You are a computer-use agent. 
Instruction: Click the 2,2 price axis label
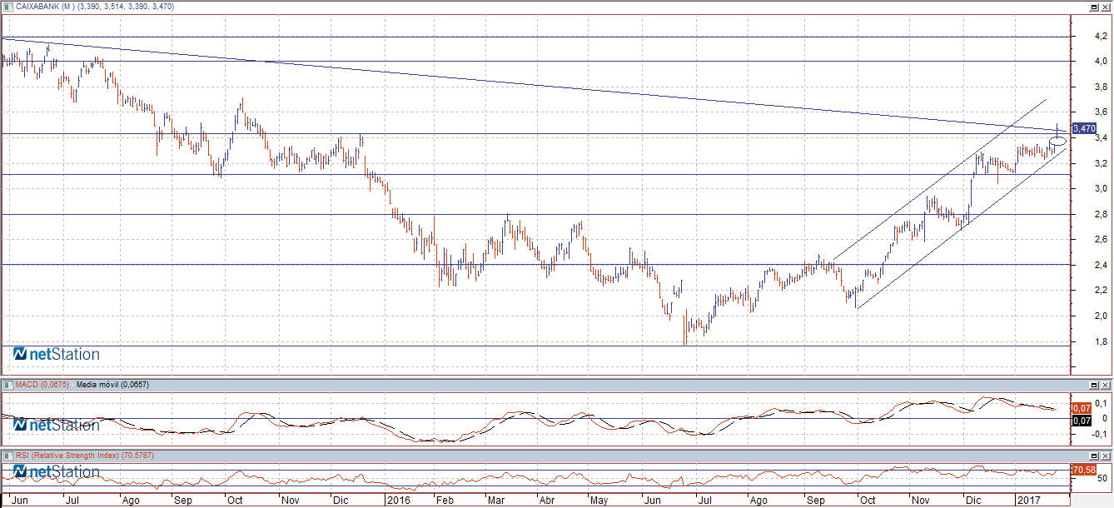1101,291
